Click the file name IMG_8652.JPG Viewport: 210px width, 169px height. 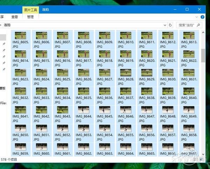click(63, 137)
